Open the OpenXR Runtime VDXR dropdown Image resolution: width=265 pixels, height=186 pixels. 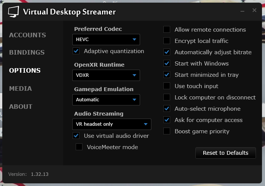pyautogui.click(x=106, y=75)
